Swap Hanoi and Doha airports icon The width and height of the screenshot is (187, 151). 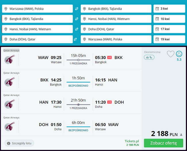point(77,29)
